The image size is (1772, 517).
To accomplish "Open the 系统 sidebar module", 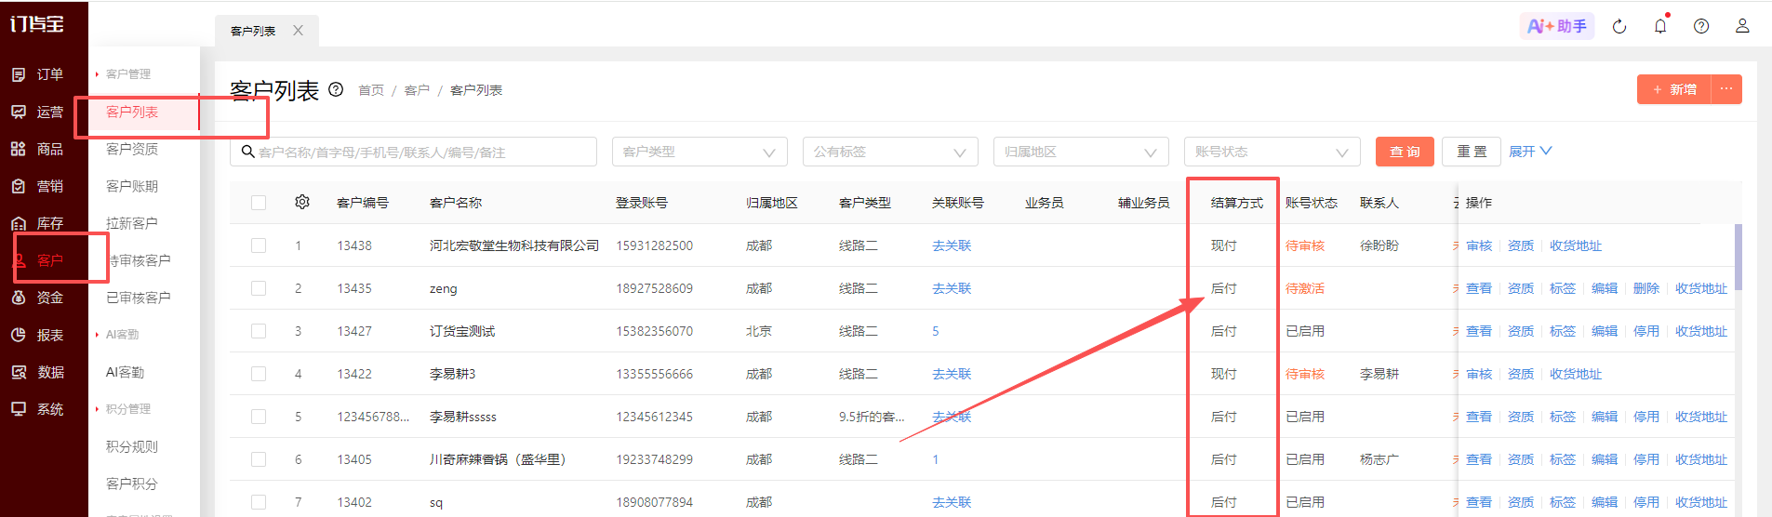I will 37,409.
